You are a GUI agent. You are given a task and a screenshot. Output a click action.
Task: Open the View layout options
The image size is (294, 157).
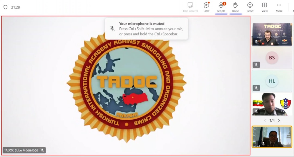click(x=265, y=7)
